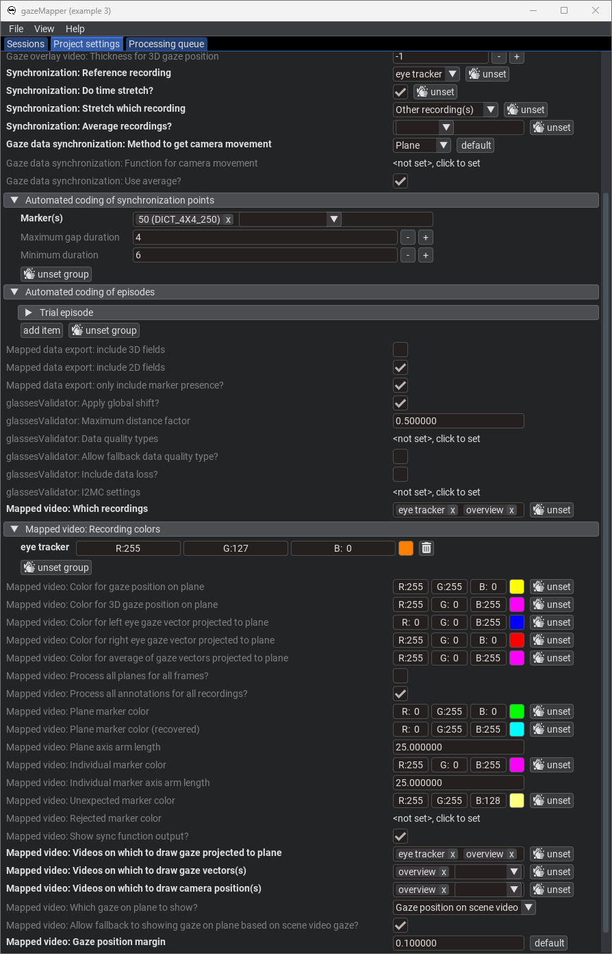The width and height of the screenshot is (612, 954).
Task: Toggle Show sync function output checkbox
Action: pos(400,836)
